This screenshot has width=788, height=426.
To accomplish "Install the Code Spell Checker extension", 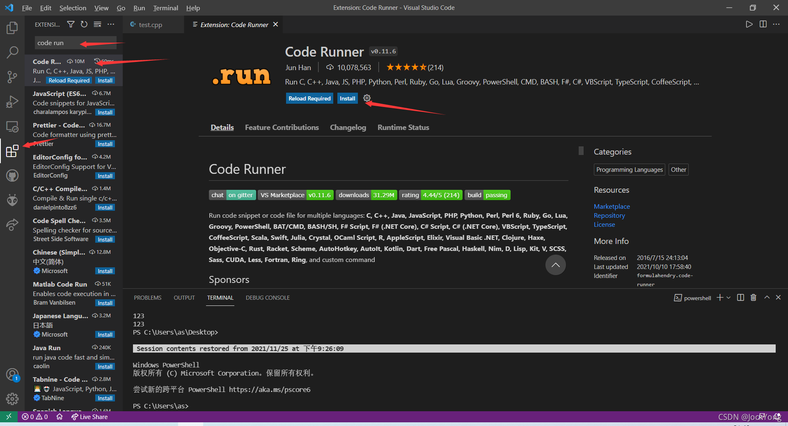I will click(105, 239).
